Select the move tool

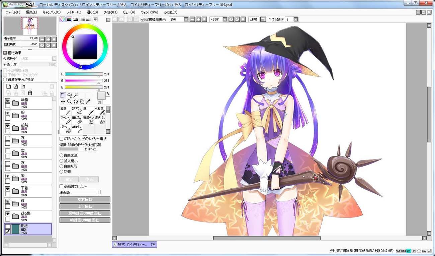pyautogui.click(x=63, y=102)
